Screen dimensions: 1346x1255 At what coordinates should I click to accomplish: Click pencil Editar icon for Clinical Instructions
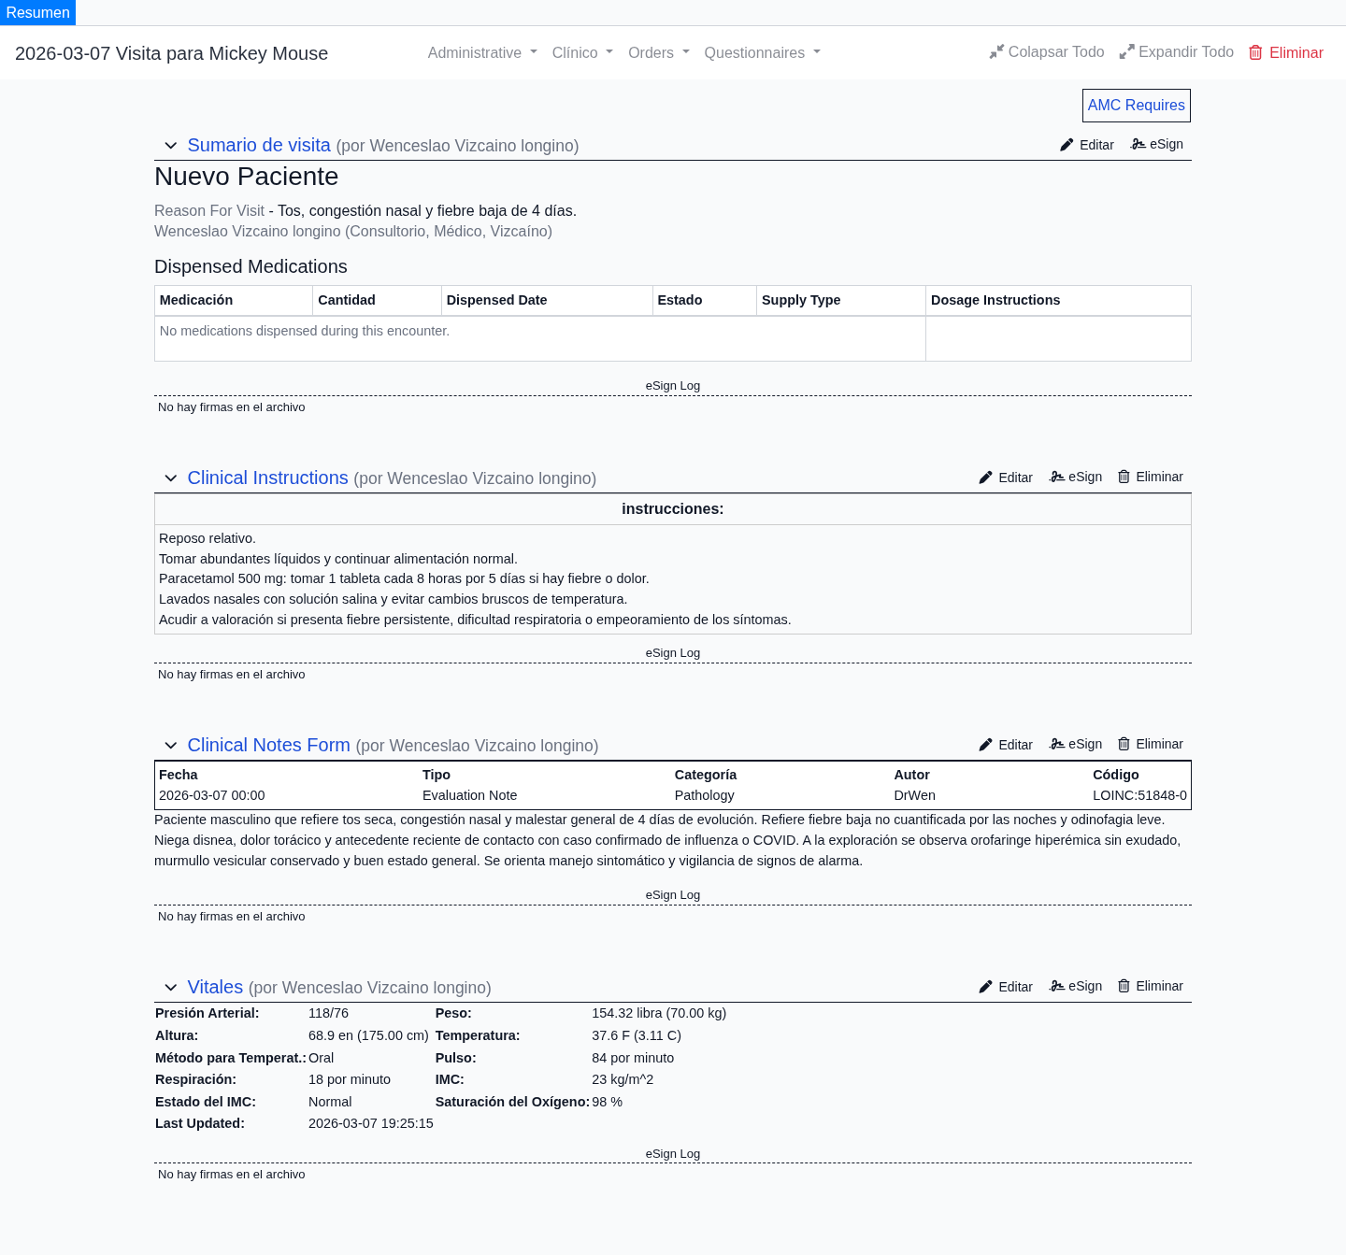[985, 478]
